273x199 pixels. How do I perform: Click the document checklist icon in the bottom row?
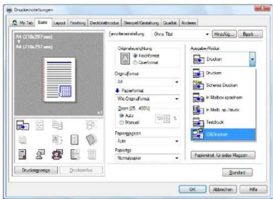click(75, 154)
